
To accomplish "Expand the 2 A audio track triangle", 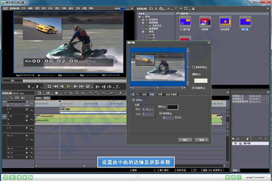I will [x=8, y=148].
